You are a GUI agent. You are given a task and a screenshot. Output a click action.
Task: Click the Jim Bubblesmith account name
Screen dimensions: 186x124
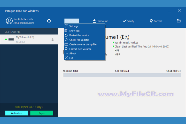[x=23, y=19]
